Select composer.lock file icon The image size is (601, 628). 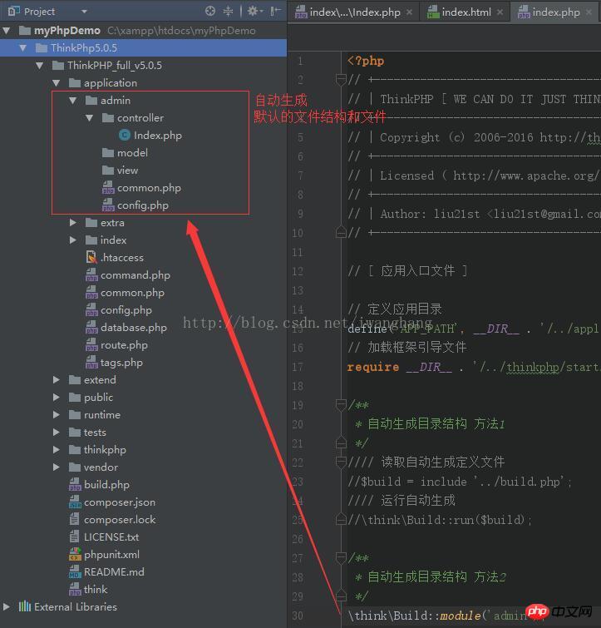75,520
